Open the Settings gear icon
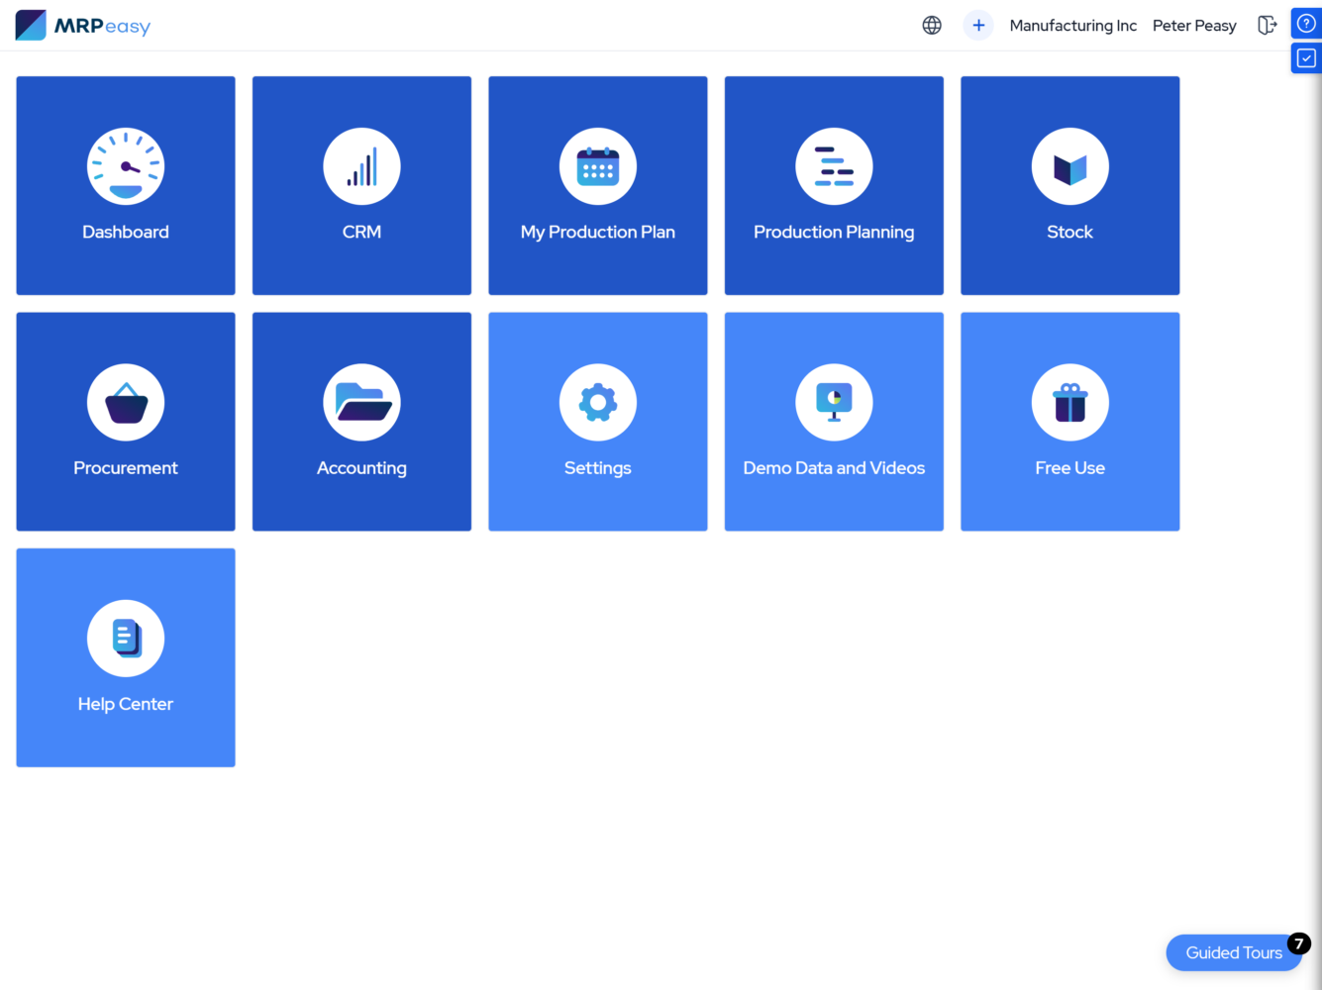Screen dimensions: 1322x990 tap(597, 403)
